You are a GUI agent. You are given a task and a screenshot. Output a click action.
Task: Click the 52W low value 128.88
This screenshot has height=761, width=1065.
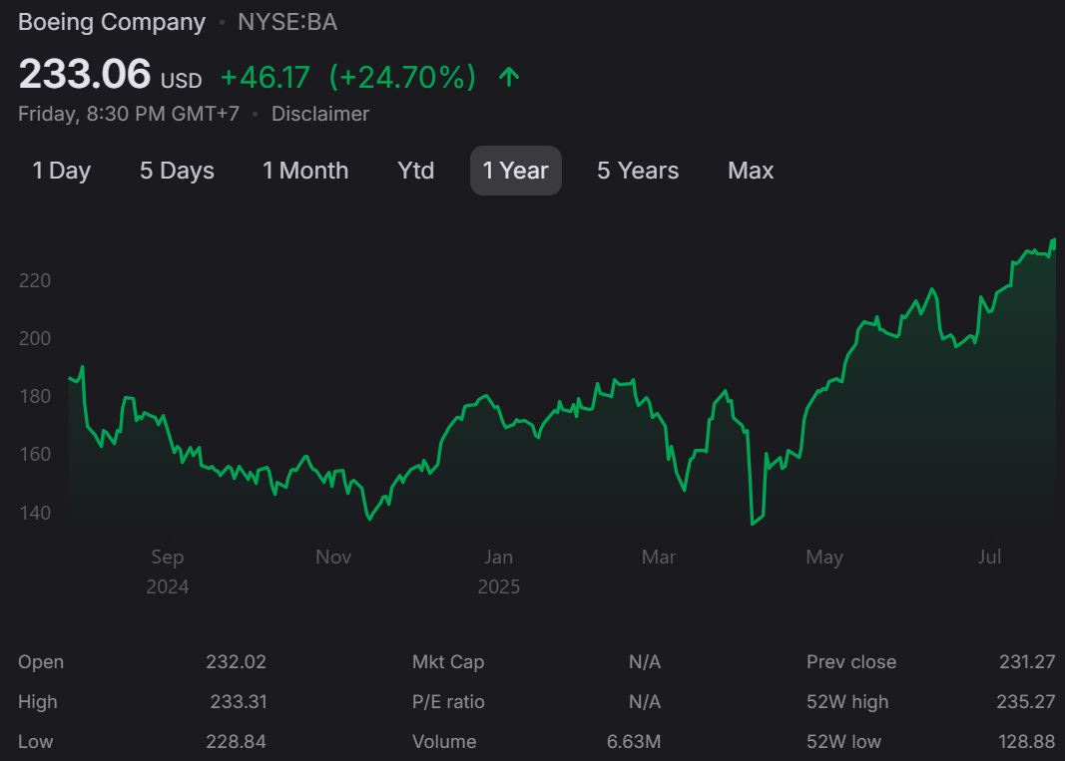[x=1026, y=741]
